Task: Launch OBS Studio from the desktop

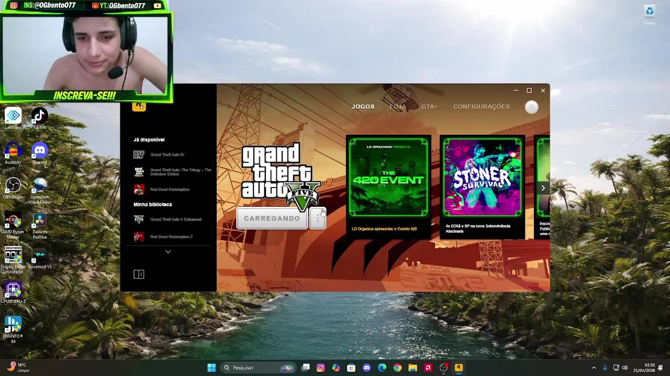Action: click(x=13, y=189)
